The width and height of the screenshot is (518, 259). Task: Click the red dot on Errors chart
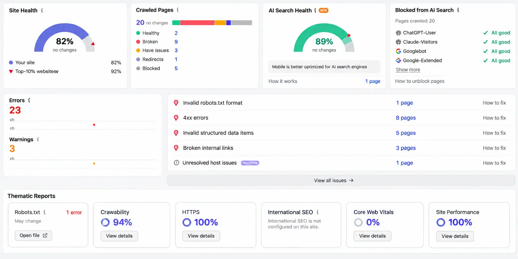(x=94, y=125)
